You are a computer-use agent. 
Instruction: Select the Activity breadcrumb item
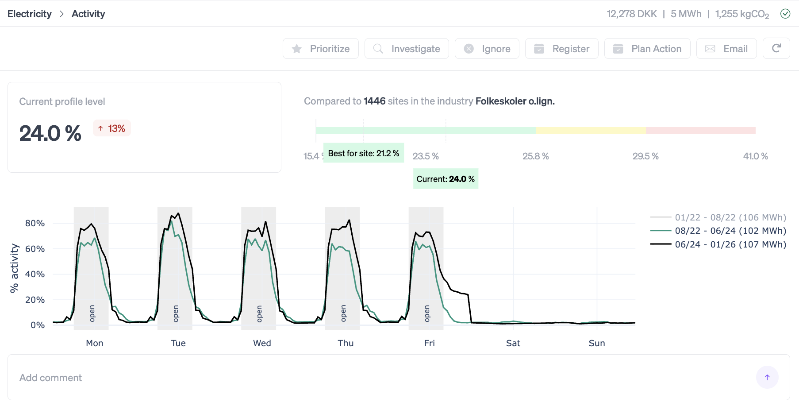click(88, 14)
